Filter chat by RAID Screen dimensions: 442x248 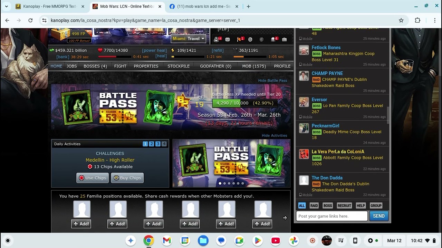click(x=314, y=206)
